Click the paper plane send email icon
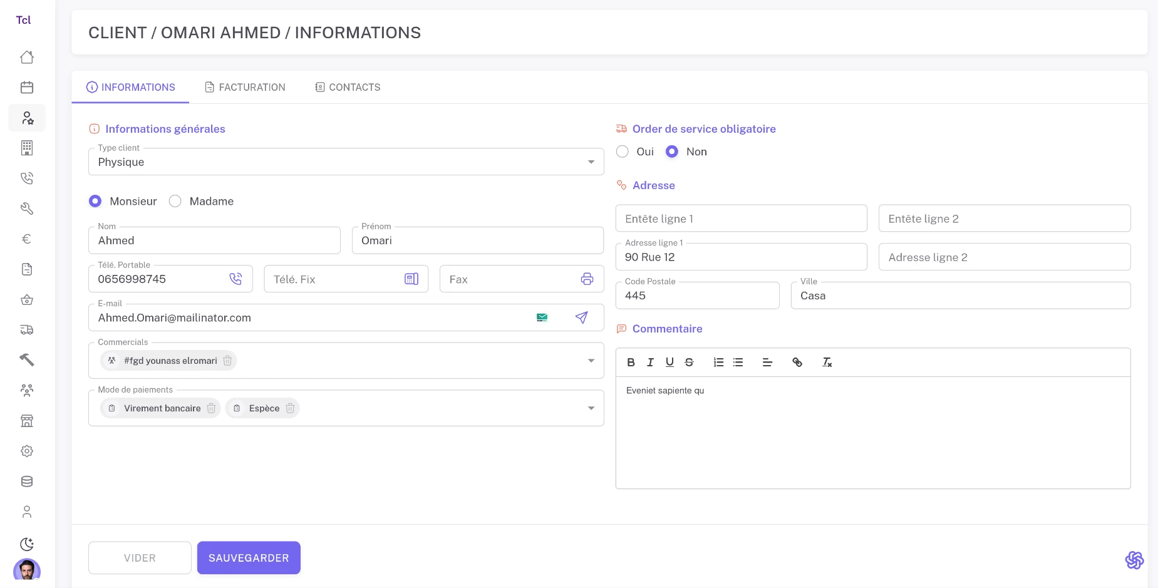This screenshot has width=1158, height=588. [581, 317]
